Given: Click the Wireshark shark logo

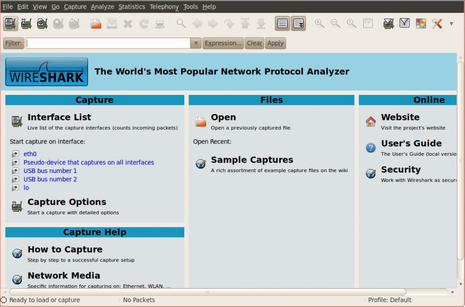Looking at the screenshot, I should (47, 72).
